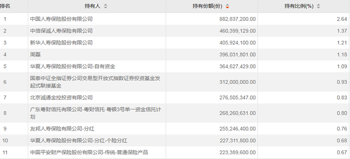Select holder 广东粤财信托有限公司-粤财信托·粤银3号单一资金信托计划
Viewport: 350px width, 159px height.
[95, 113]
